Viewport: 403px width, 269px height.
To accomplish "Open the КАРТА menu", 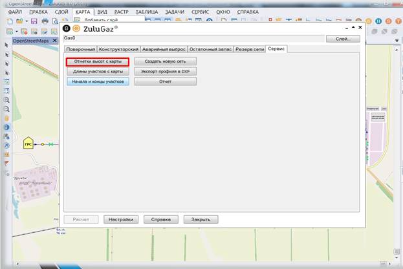I will tap(83, 12).
